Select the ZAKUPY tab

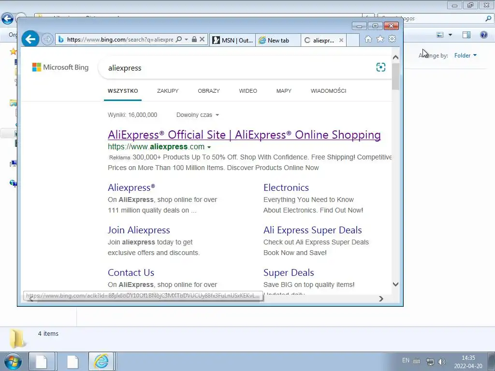(168, 91)
